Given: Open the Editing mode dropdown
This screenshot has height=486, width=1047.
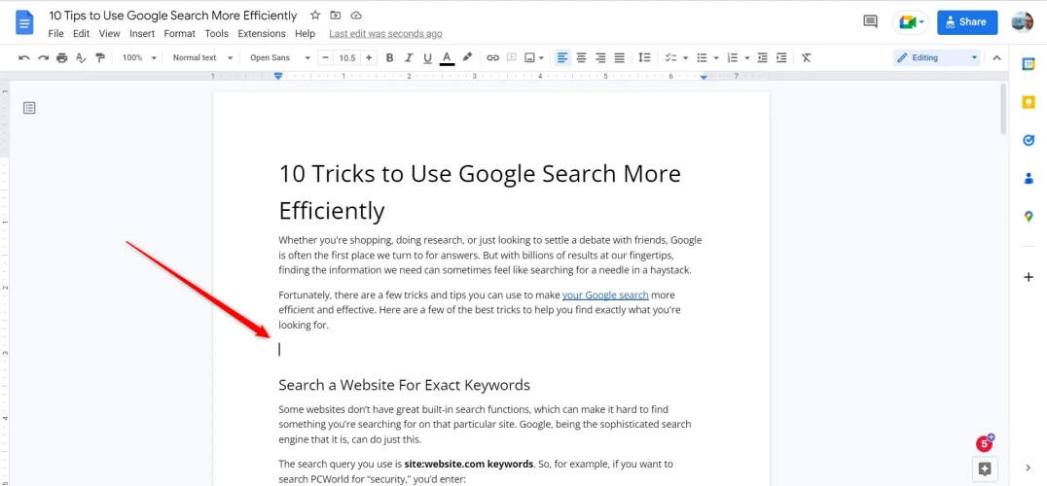Looking at the screenshot, I should point(937,58).
